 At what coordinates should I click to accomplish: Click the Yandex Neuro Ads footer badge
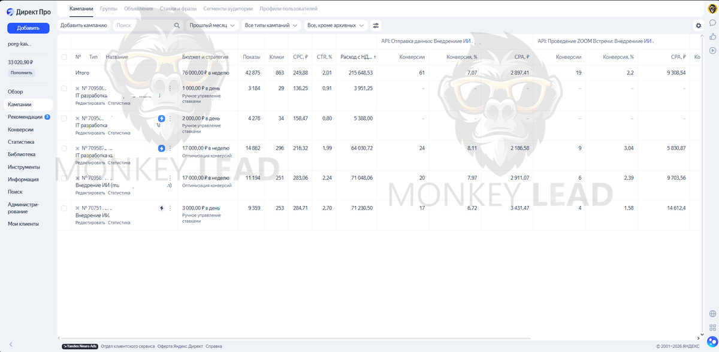pyautogui.click(x=80, y=346)
